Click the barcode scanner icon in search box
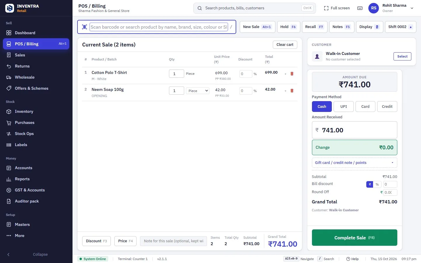 click(84, 27)
